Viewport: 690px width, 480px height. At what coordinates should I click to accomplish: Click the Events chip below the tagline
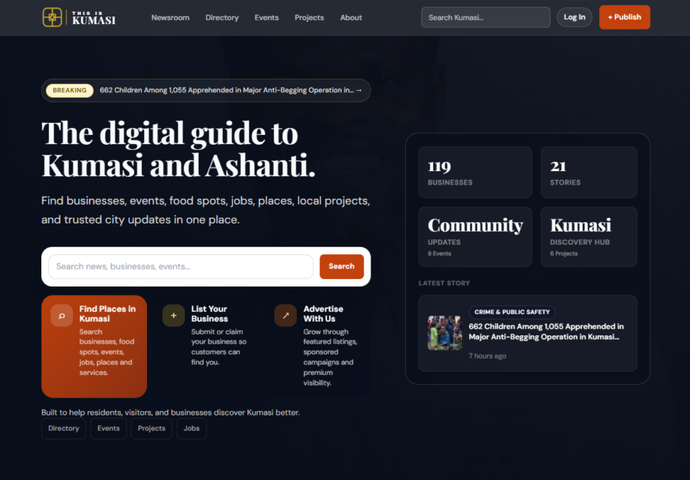point(108,428)
